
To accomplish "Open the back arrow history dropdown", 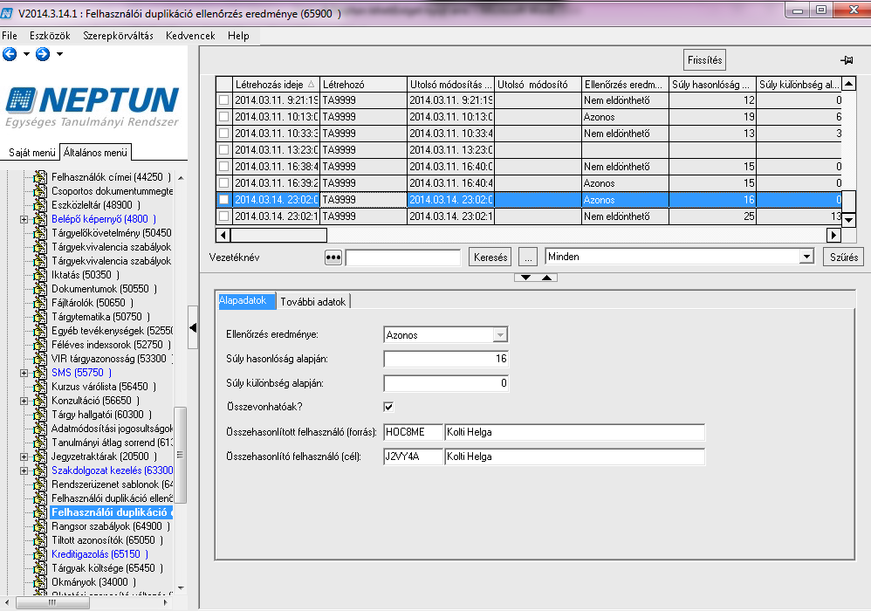I will coord(26,54).
